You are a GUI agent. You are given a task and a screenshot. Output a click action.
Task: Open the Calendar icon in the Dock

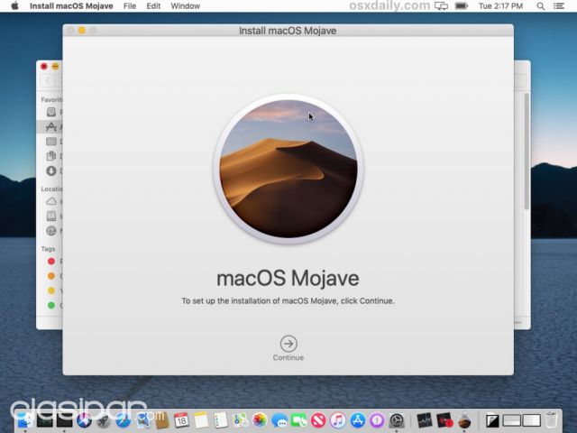[x=181, y=419]
